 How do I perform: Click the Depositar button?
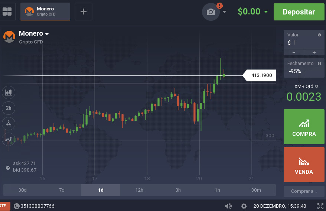[299, 12]
